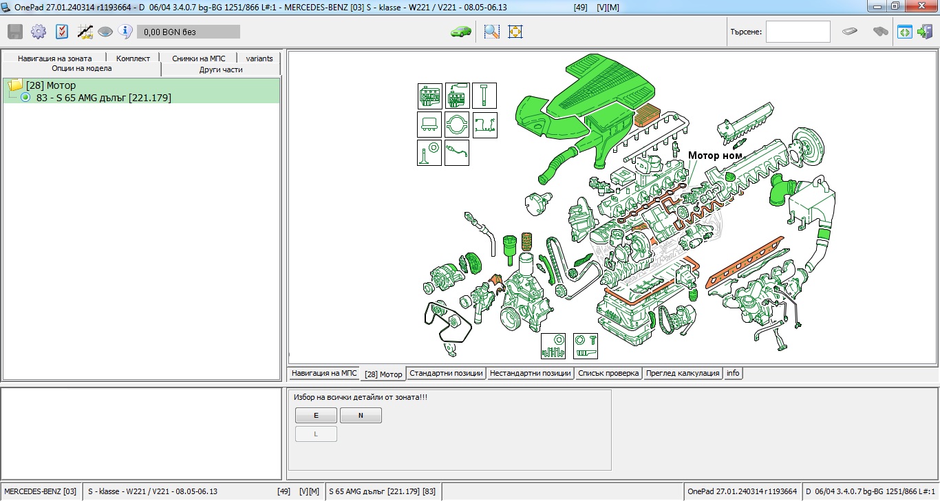The image size is (940, 501).
Task: Select the valve and washer thumbnail icon
Action: 429,153
